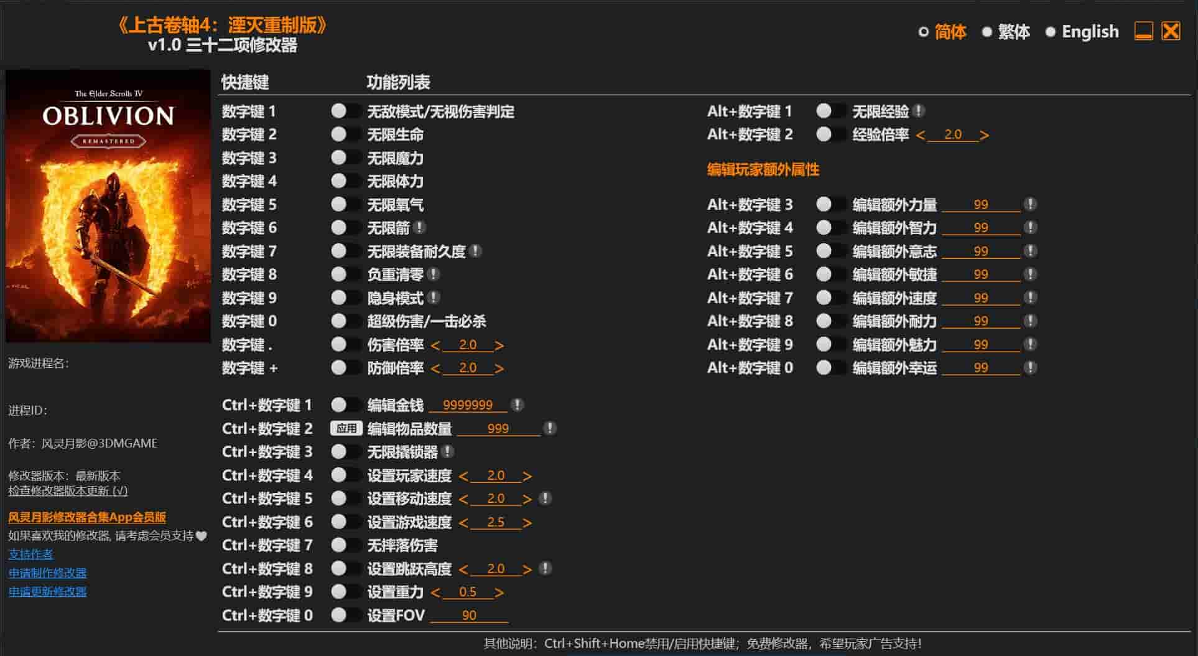
Task: Click info icon next to 设置跳跃高度
Action: coord(545,569)
